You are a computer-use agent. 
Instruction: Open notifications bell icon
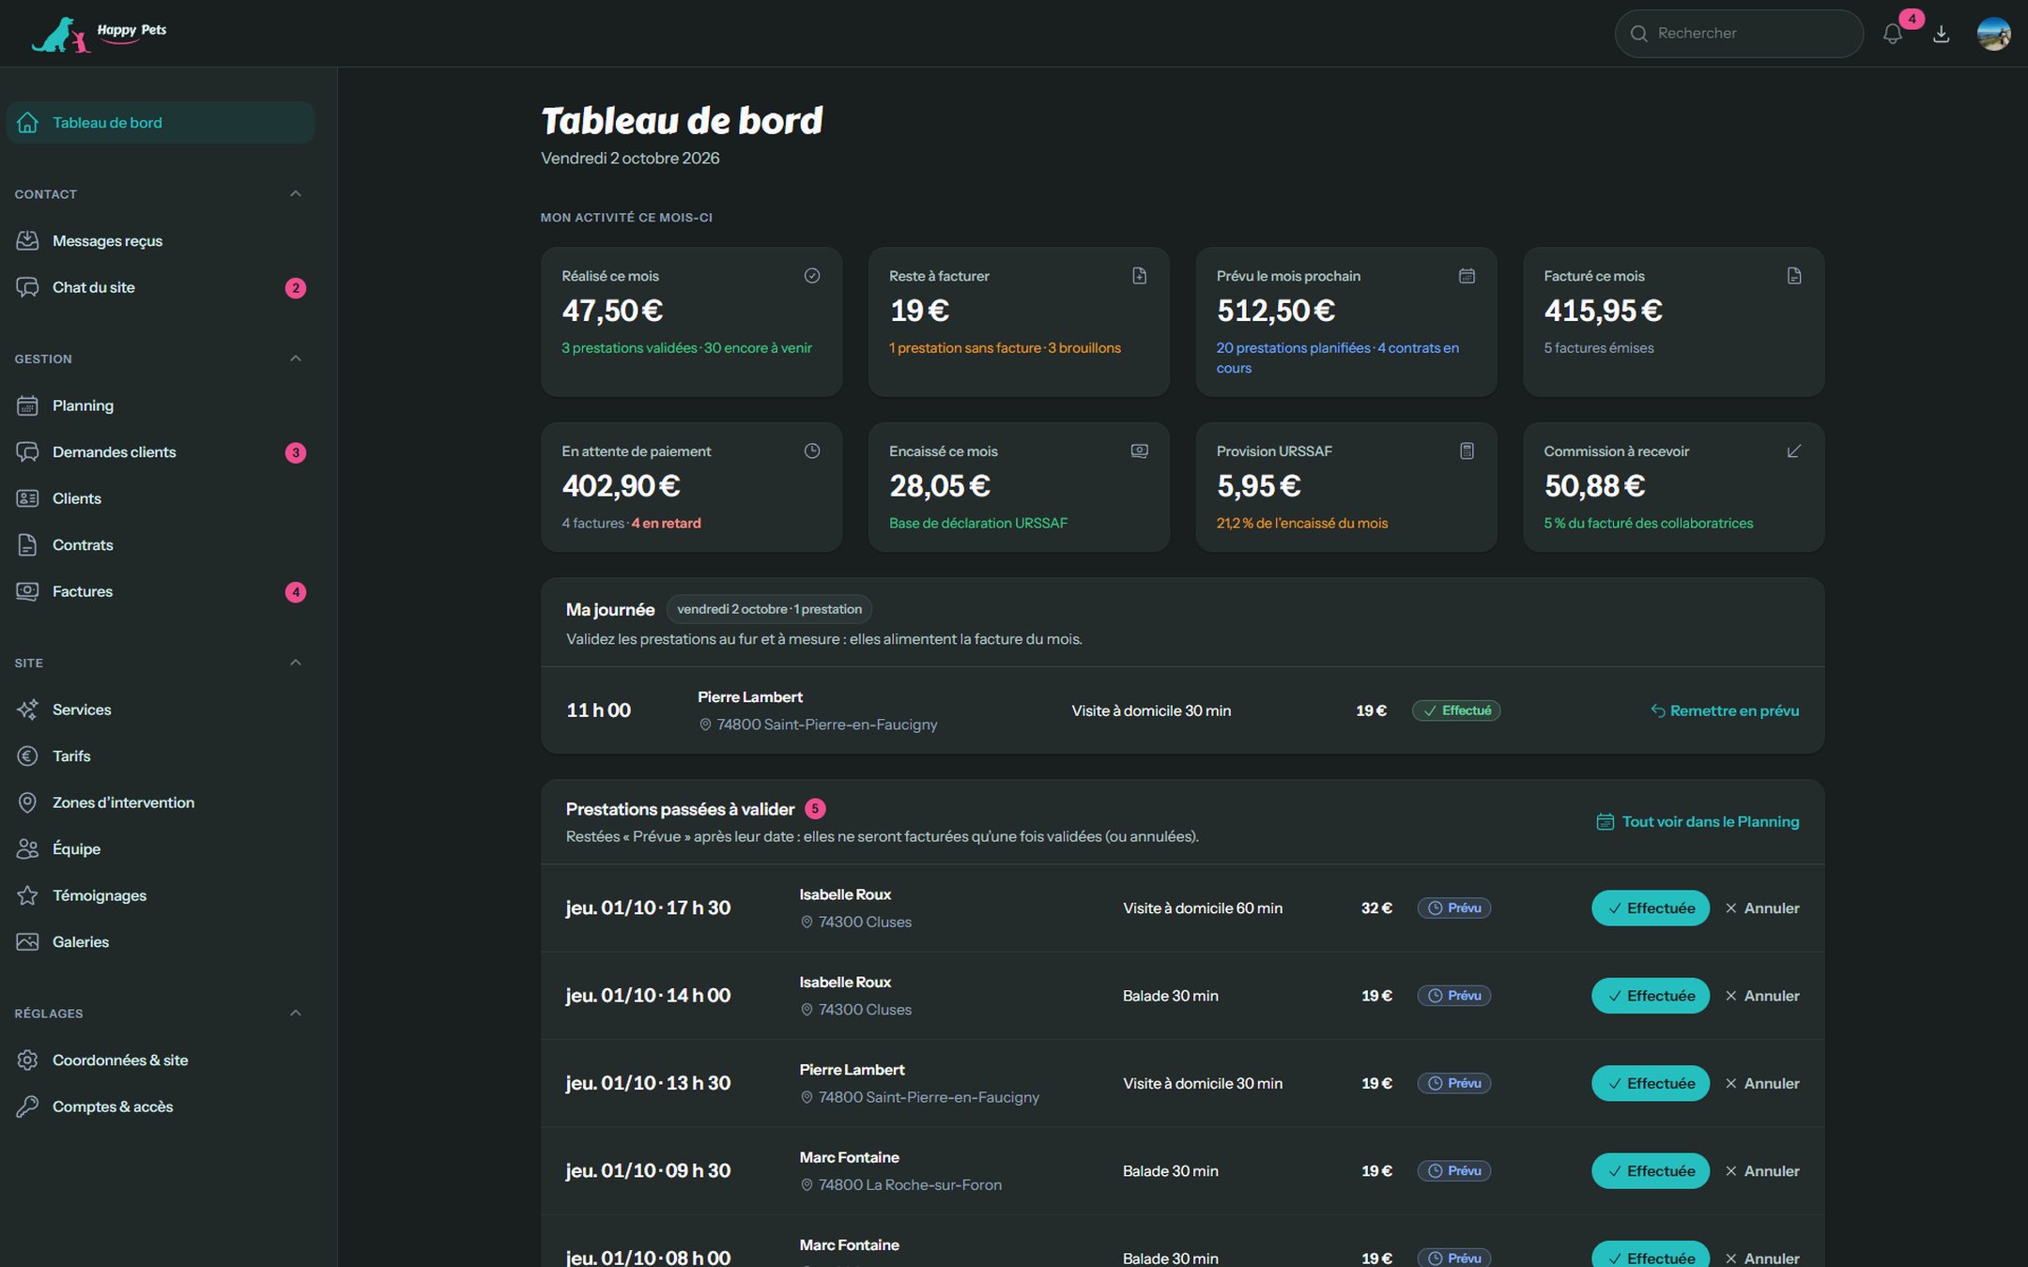(1893, 34)
